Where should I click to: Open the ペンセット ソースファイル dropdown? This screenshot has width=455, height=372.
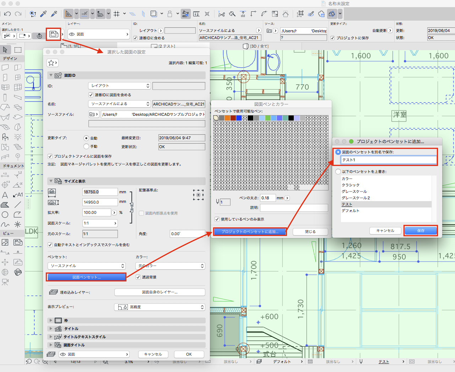coord(87,266)
